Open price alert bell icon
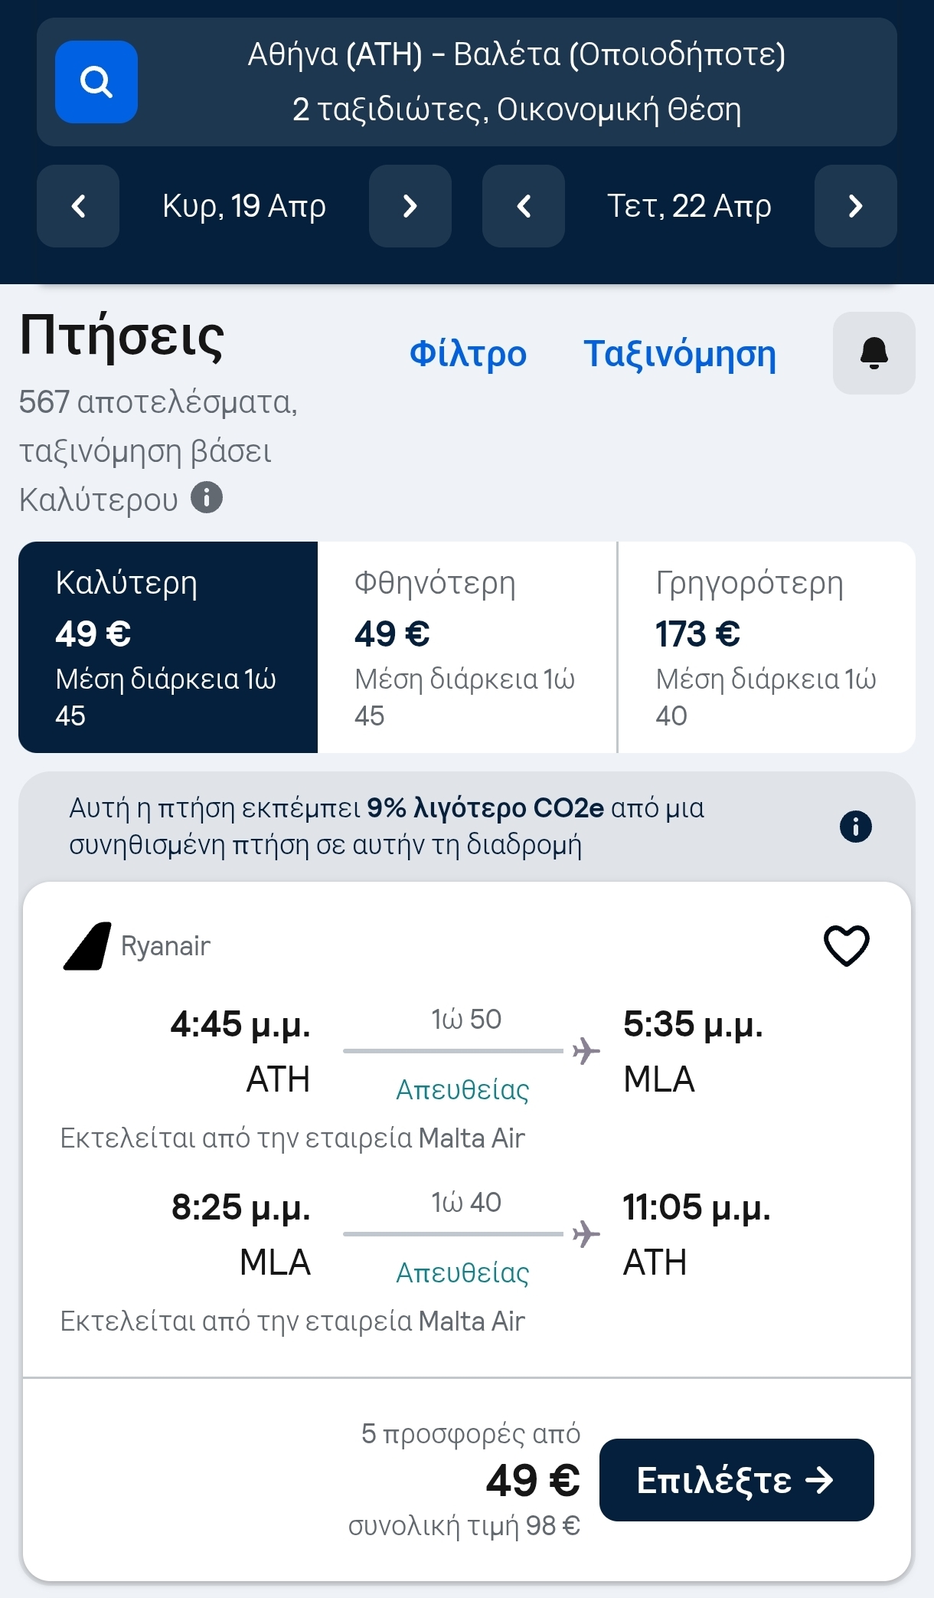 point(874,353)
